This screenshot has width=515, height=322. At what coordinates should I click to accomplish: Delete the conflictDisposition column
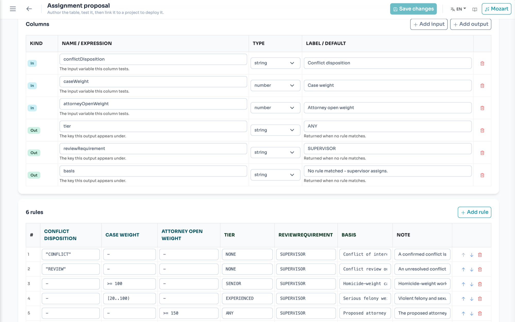(x=482, y=63)
